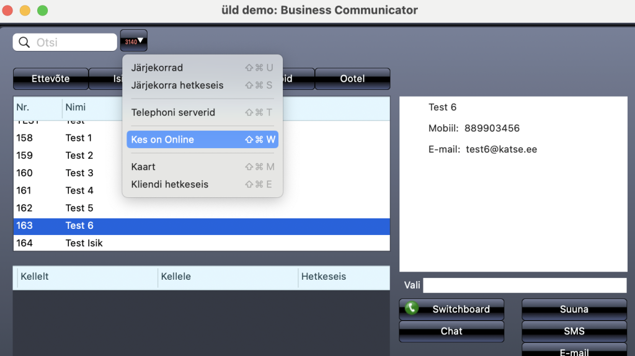Switch to the Ettevõte tab
The width and height of the screenshot is (635, 356).
(51, 79)
